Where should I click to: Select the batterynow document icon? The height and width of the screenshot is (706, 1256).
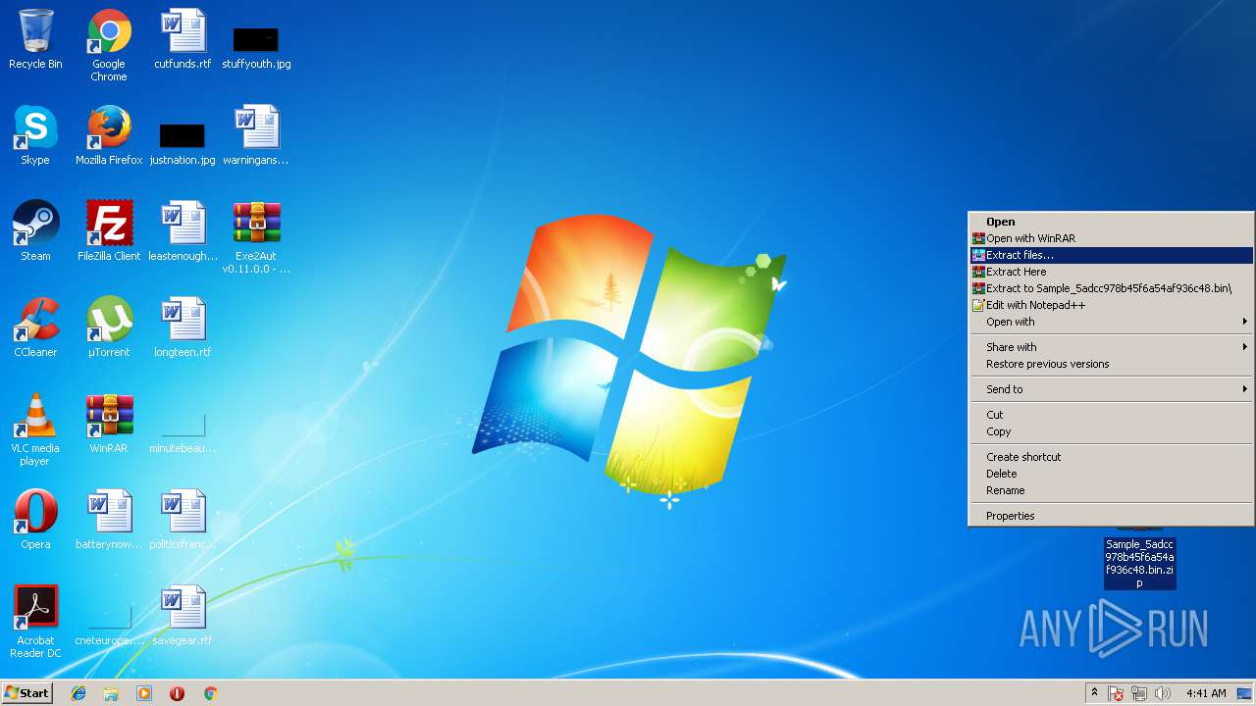tap(109, 521)
